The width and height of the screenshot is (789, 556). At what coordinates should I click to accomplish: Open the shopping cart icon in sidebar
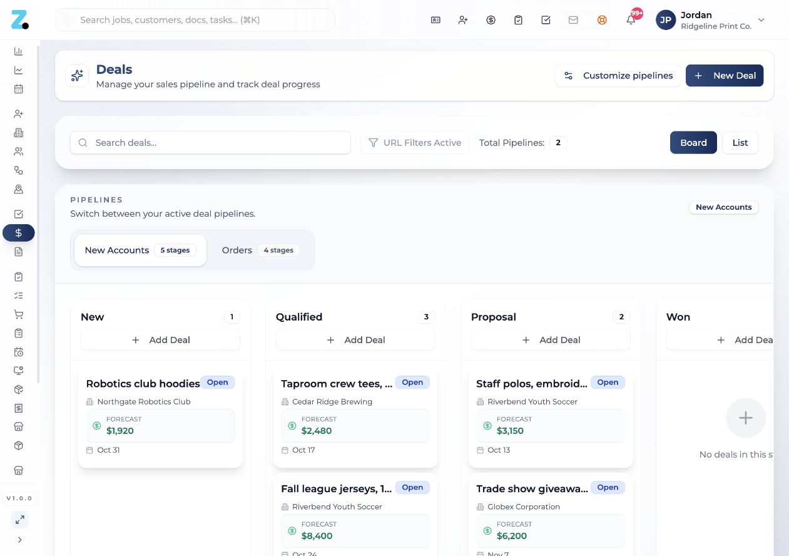point(19,314)
